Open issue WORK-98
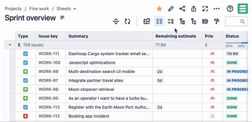Image resolution: width=252 pixels, height=122 pixels. pos(48,72)
